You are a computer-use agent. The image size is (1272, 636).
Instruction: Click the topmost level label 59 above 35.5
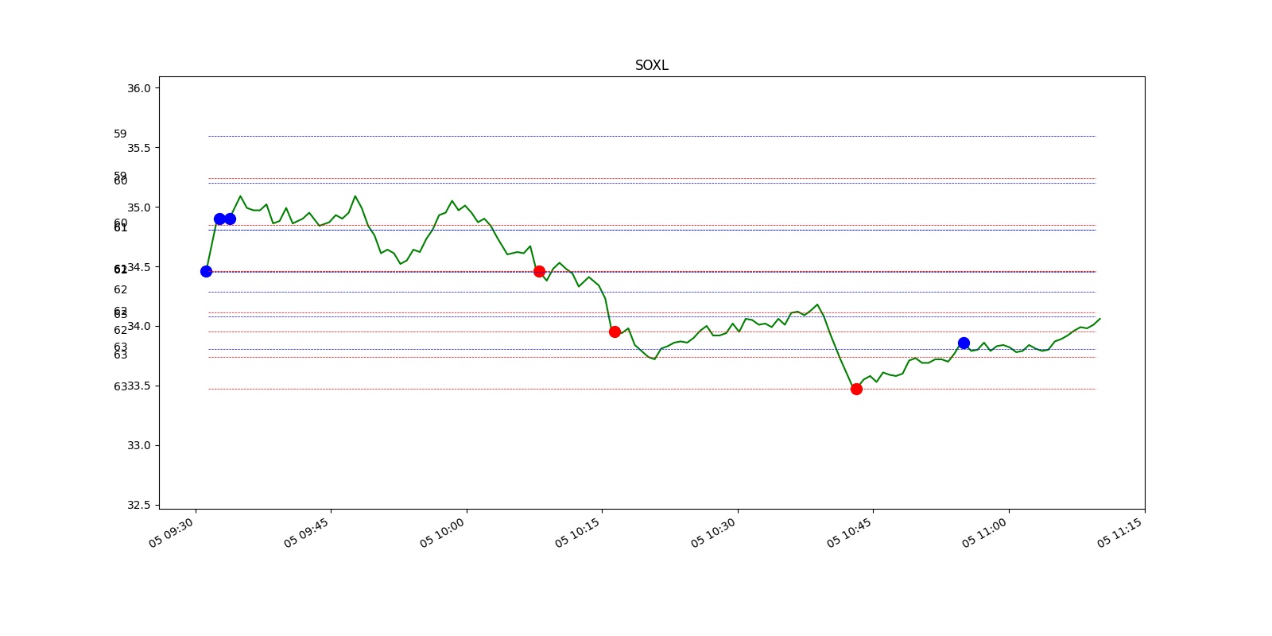point(120,134)
